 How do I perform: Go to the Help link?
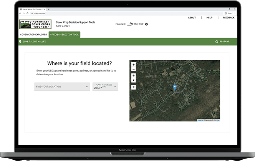[x=209, y=18]
